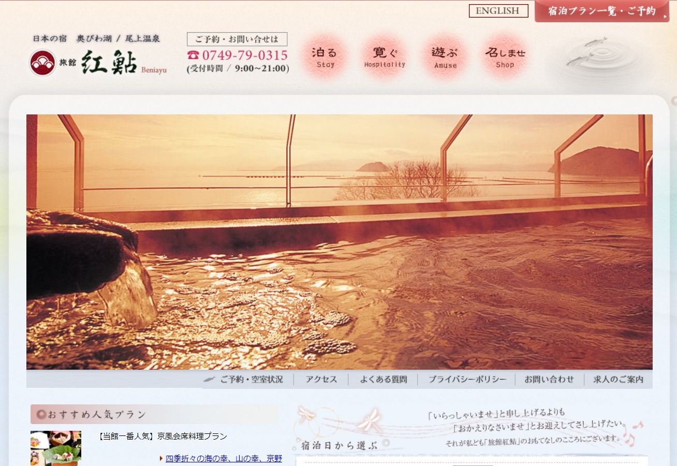Open the 寛ぐ Hospitality menu

point(385,57)
